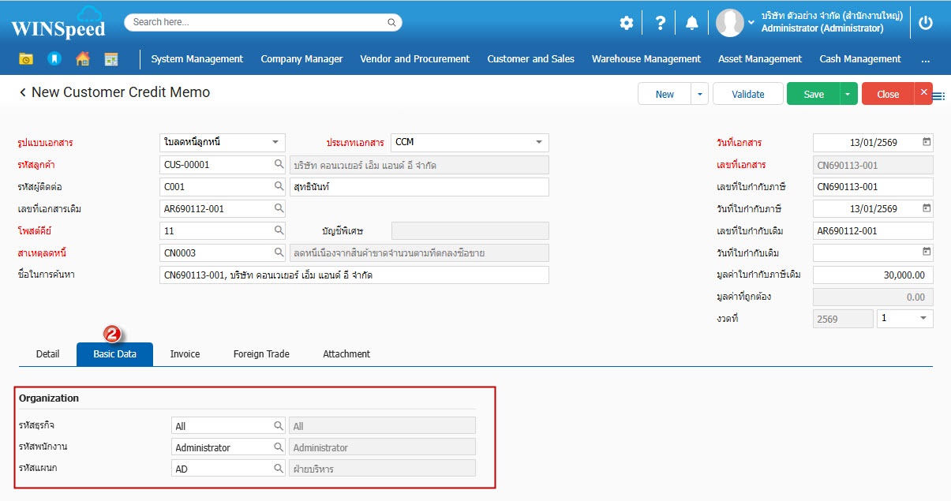Viewport: 951px width, 501px height.
Task: Open the calendar grid icon
Action: coord(110,59)
